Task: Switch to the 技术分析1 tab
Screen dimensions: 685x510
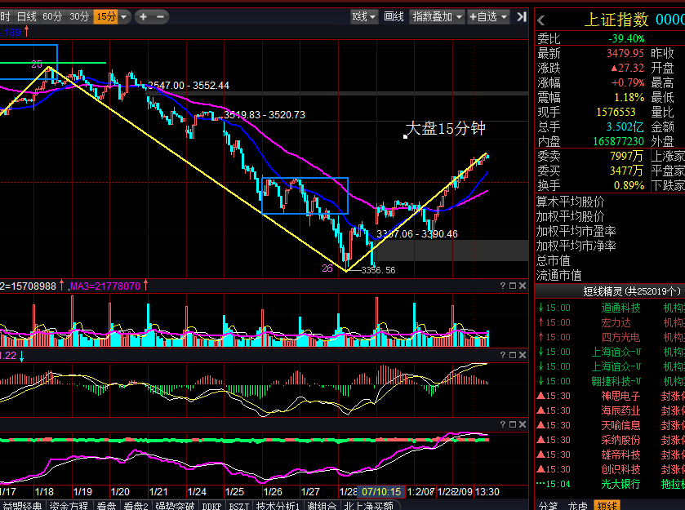Action: click(278, 506)
